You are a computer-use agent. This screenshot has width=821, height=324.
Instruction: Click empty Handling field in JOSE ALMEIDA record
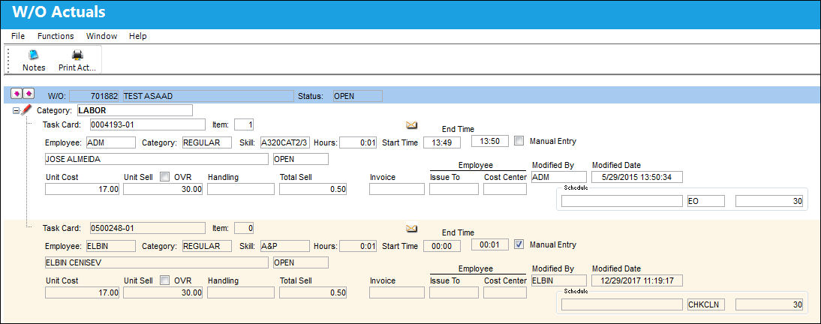(x=241, y=190)
